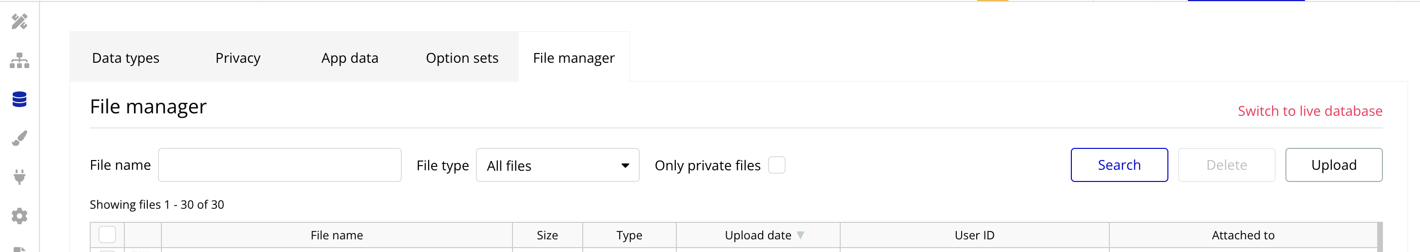Viewport: 1420px width, 252px height.
Task: Focus the File name search field
Action: point(279,165)
